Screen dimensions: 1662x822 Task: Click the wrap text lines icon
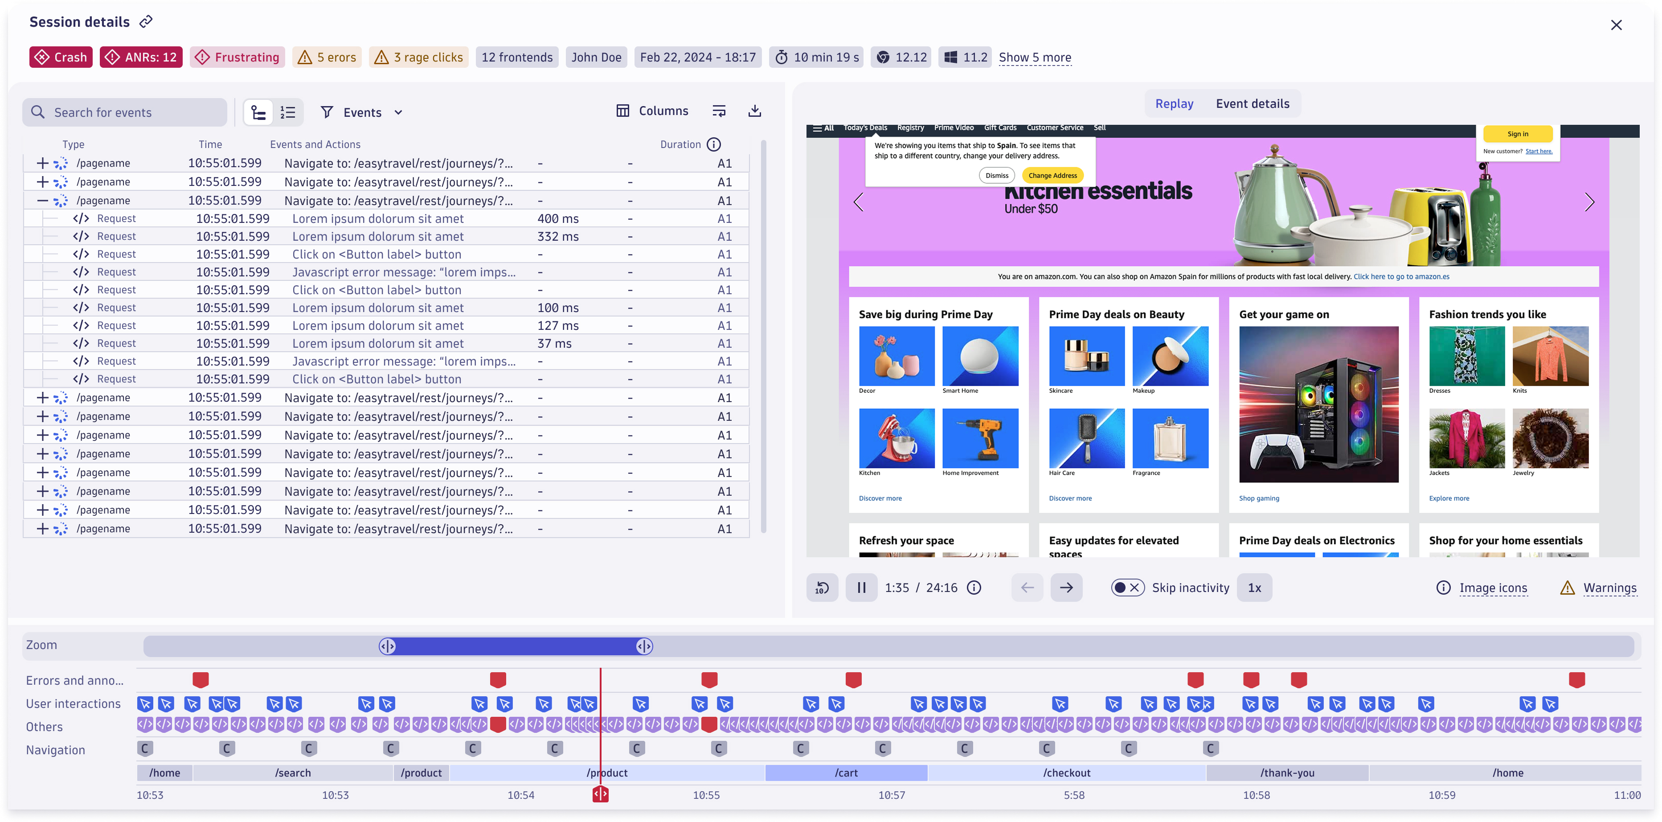point(719,111)
